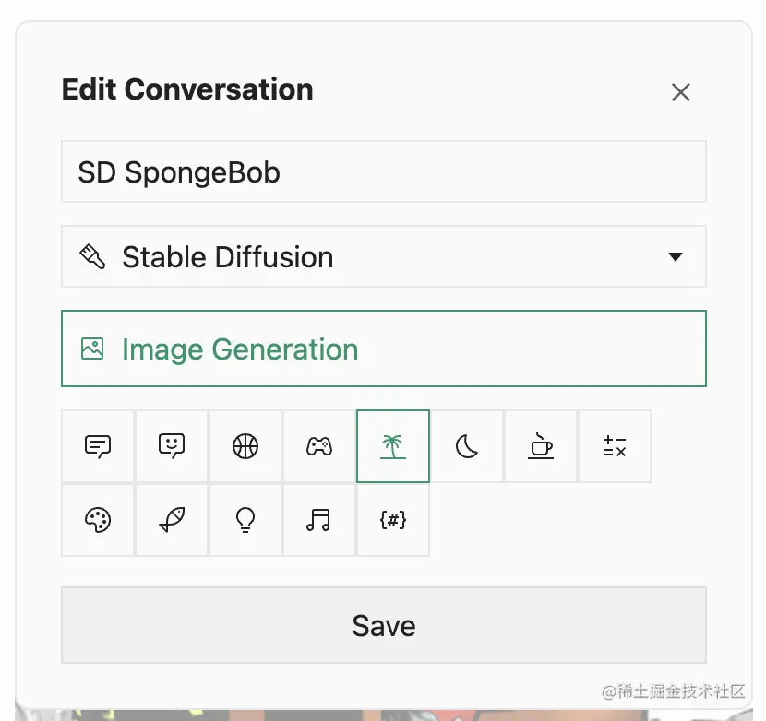Choose the {#} template icon

392,519
